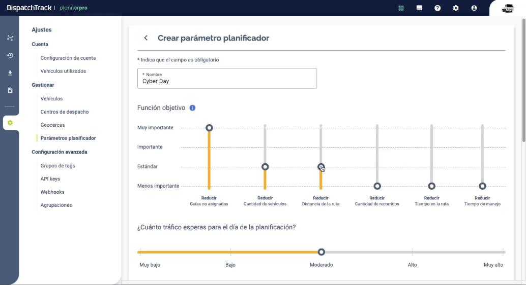Click the 'Alto' traffic label
Viewport: 526px width, 285px height.
click(x=412, y=265)
